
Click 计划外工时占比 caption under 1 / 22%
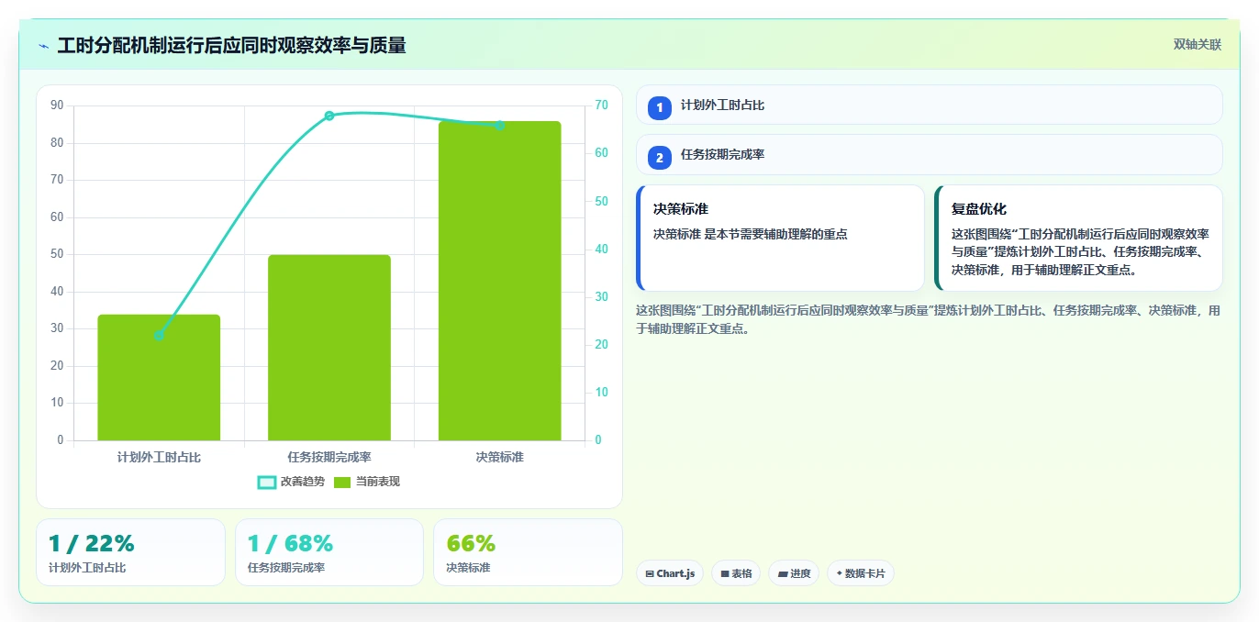pyautogui.click(x=87, y=568)
